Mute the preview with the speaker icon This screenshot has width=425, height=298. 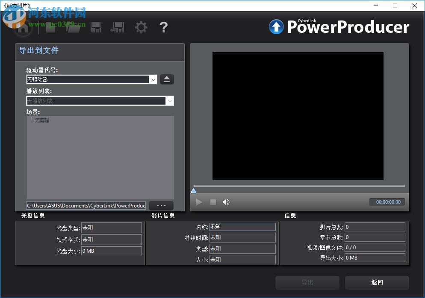coord(226,202)
